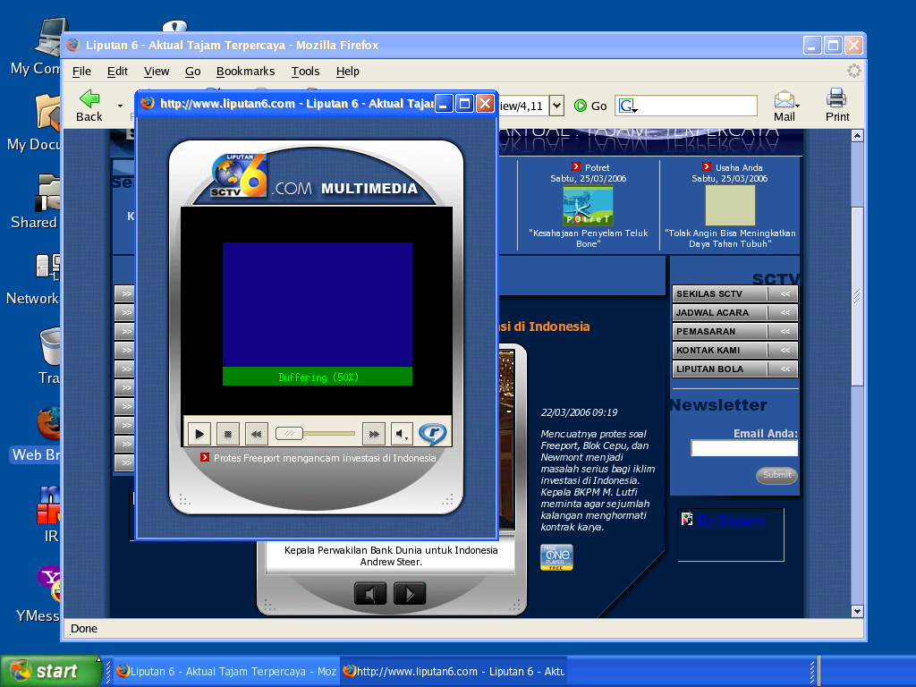Open the Go menu

pyautogui.click(x=193, y=72)
